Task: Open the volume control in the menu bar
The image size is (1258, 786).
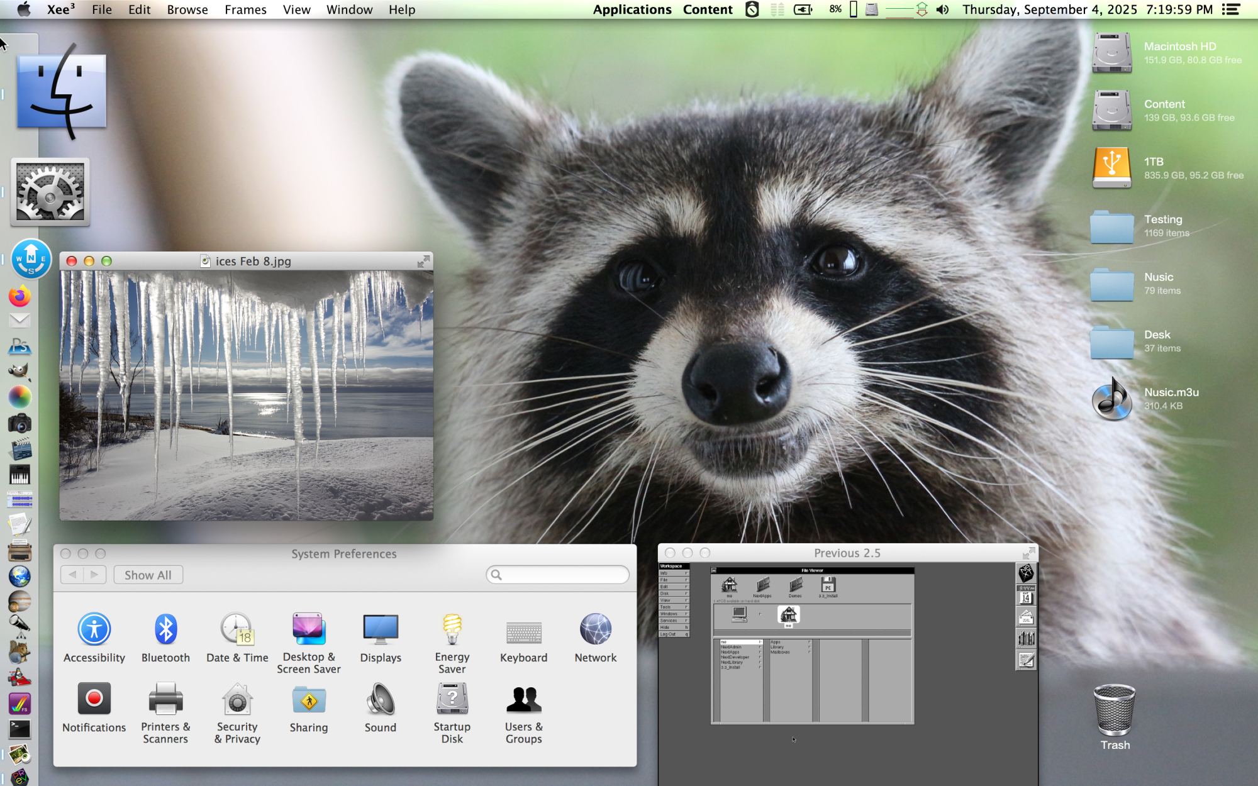Action: 942,9
